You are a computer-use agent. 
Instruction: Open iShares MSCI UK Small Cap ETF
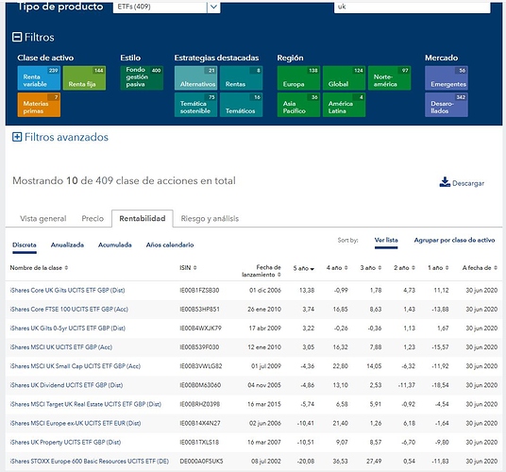tap(76, 366)
